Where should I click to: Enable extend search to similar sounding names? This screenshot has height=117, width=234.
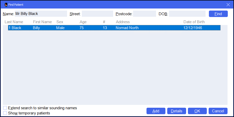tap(5, 108)
